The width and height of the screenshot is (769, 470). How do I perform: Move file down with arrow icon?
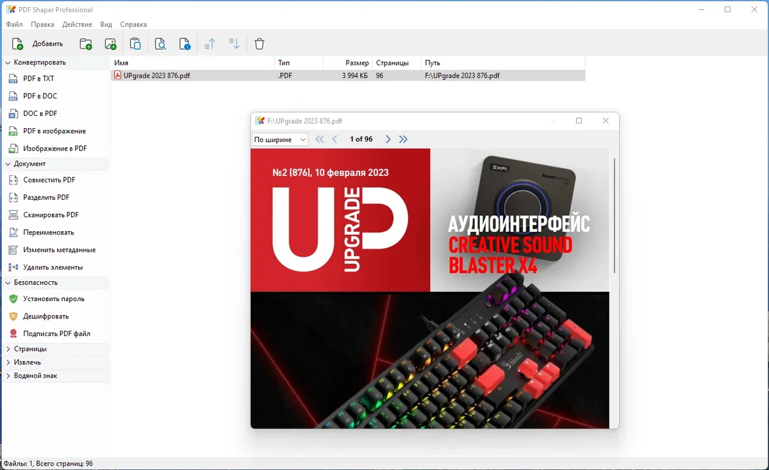235,44
